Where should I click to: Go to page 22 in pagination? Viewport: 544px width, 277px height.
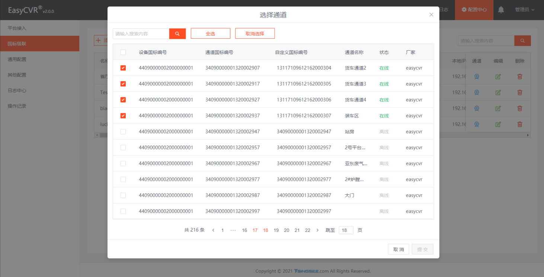coord(307,230)
